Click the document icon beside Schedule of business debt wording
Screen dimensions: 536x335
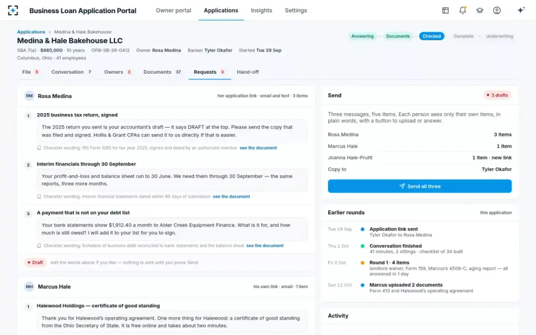coord(39,246)
